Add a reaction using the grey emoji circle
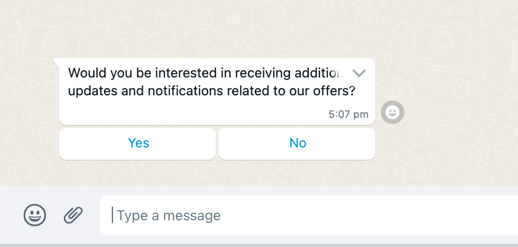This screenshot has height=247, width=518. (392, 112)
